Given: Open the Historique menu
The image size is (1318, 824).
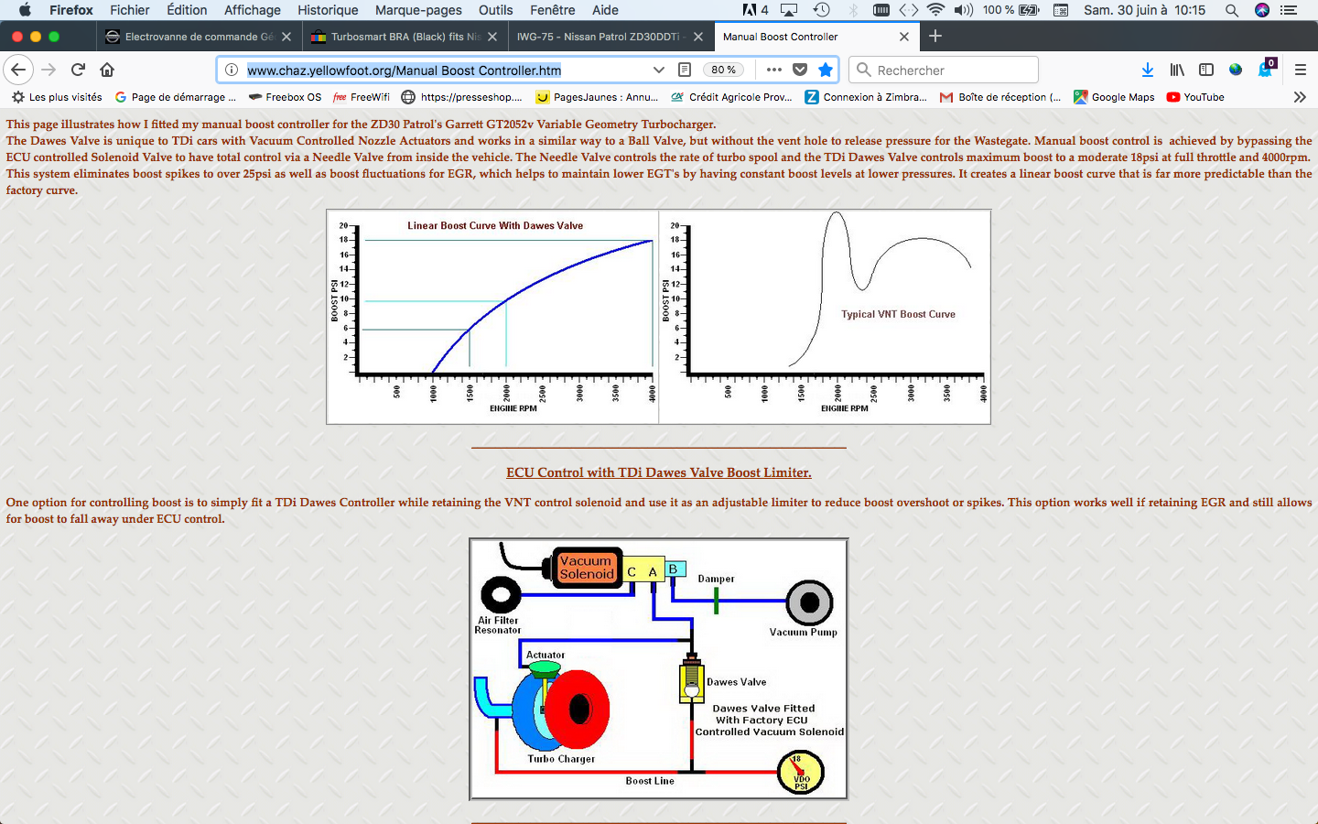Looking at the screenshot, I should pyautogui.click(x=328, y=10).
